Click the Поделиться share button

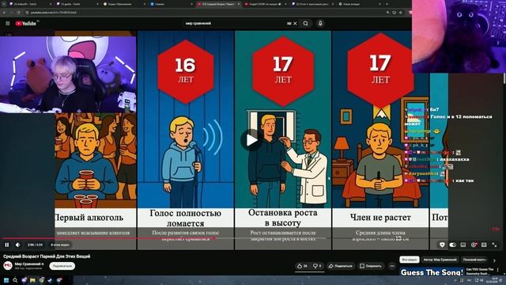click(x=340, y=266)
